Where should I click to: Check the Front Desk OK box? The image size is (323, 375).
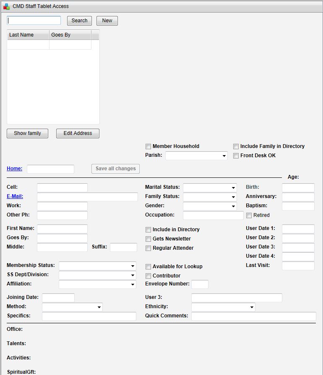236,156
